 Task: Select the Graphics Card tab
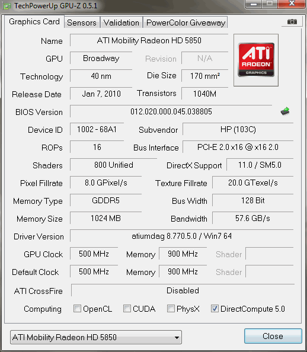[34, 21]
